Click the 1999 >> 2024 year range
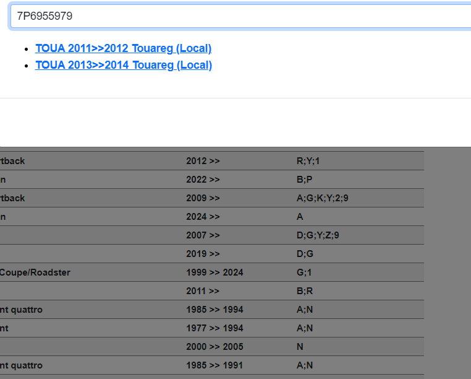Screen dimensions: 471x379 [x=214, y=272]
